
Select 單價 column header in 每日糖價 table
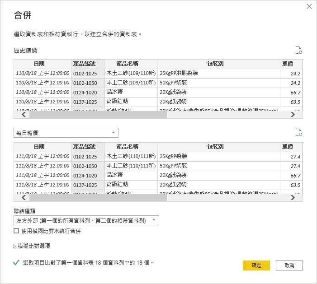click(x=291, y=147)
